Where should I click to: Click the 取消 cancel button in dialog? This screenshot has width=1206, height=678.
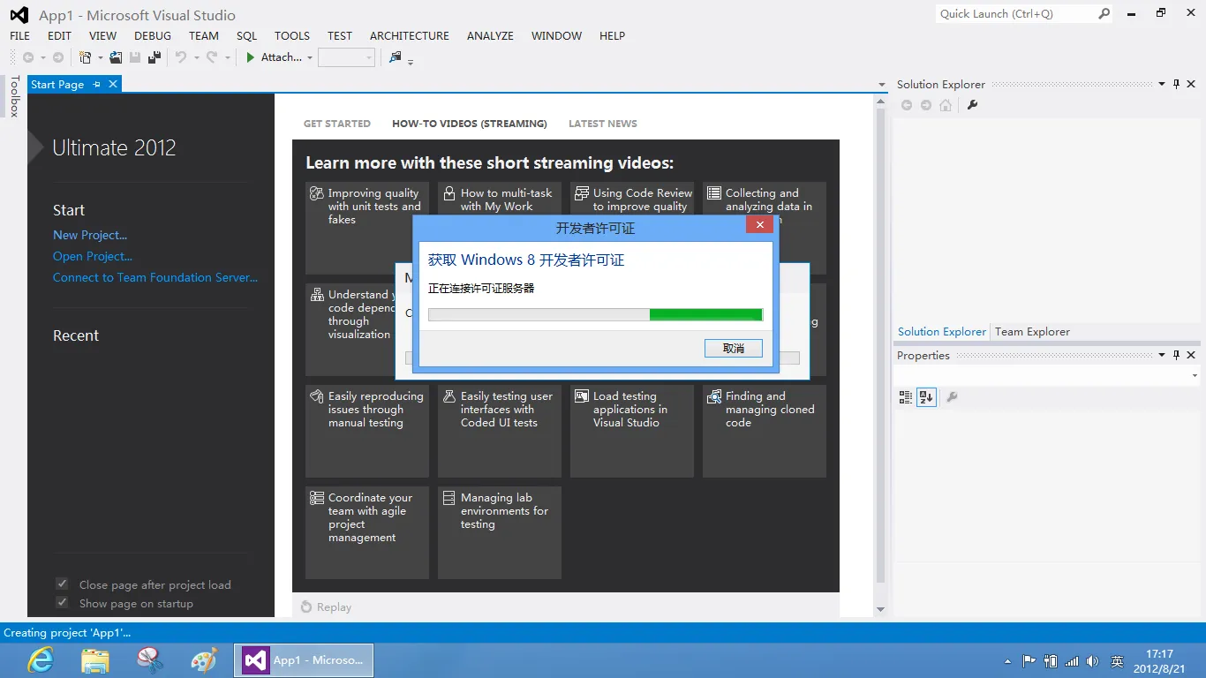tap(733, 349)
